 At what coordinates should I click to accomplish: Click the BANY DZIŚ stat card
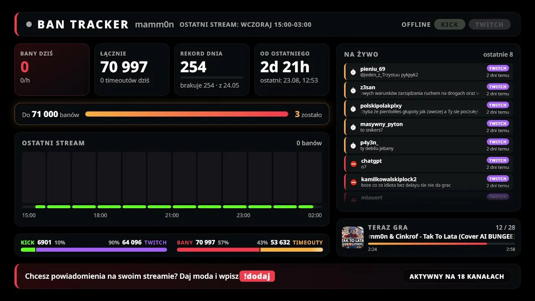(x=52, y=69)
